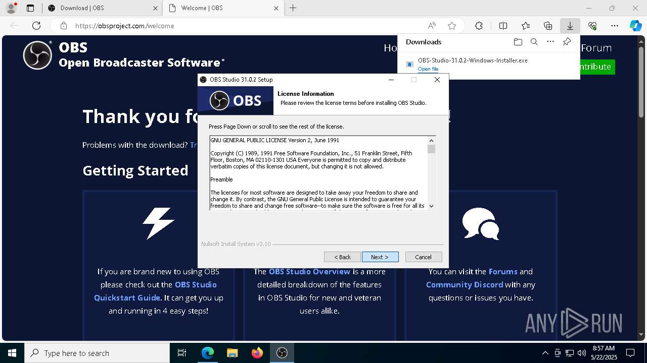Launch Firefox from taskbar

click(257, 353)
